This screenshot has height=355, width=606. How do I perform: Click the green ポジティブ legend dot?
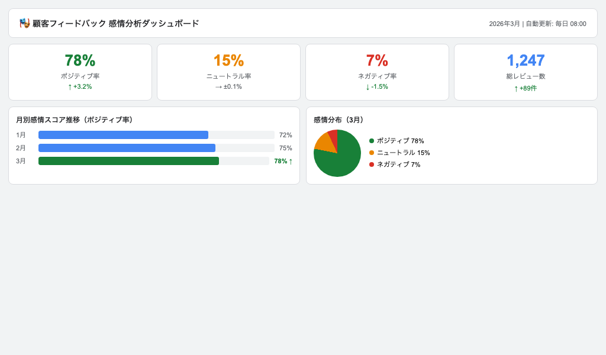(x=372, y=141)
